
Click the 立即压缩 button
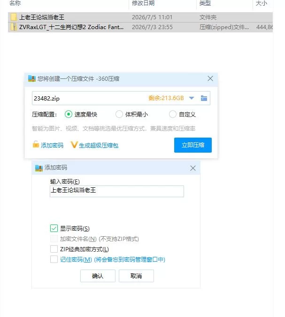pyautogui.click(x=193, y=145)
